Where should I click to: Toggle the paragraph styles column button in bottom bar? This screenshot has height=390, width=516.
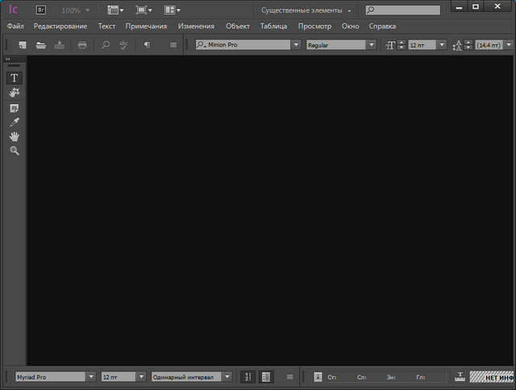point(267,376)
